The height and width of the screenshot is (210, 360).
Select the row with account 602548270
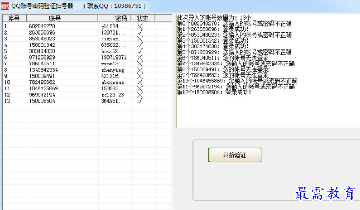pos(87,27)
